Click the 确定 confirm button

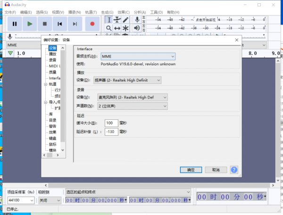click(191, 170)
